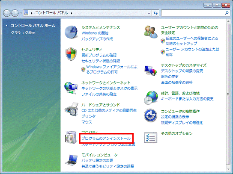This screenshot has width=233, height=174.
Task: Click the Control Panel icon in address bar
Action: (26, 13)
